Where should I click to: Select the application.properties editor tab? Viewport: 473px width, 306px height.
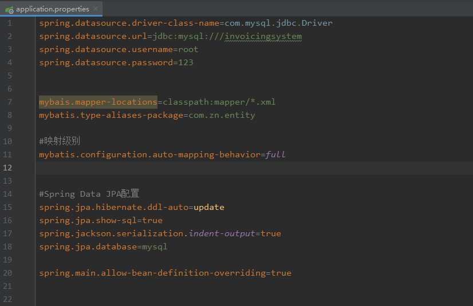pyautogui.click(x=51, y=9)
